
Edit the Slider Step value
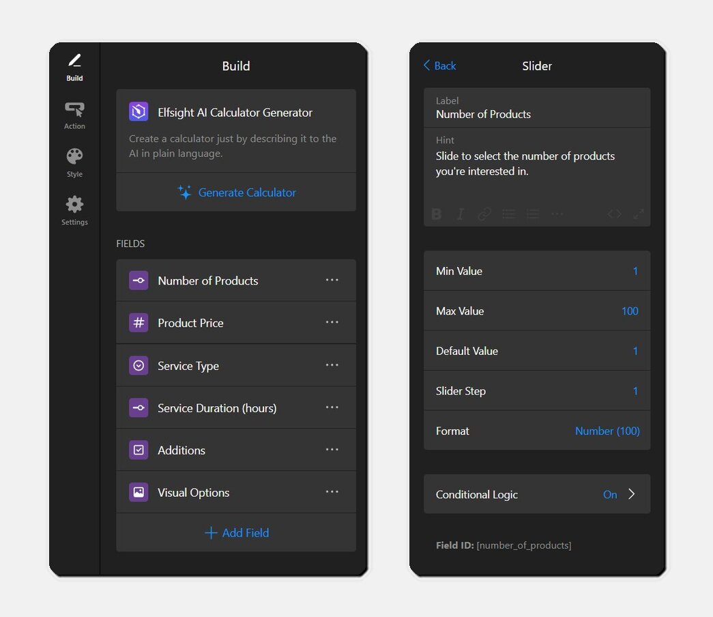[x=537, y=391]
